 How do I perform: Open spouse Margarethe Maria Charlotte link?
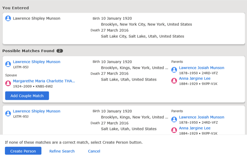point(44,81)
